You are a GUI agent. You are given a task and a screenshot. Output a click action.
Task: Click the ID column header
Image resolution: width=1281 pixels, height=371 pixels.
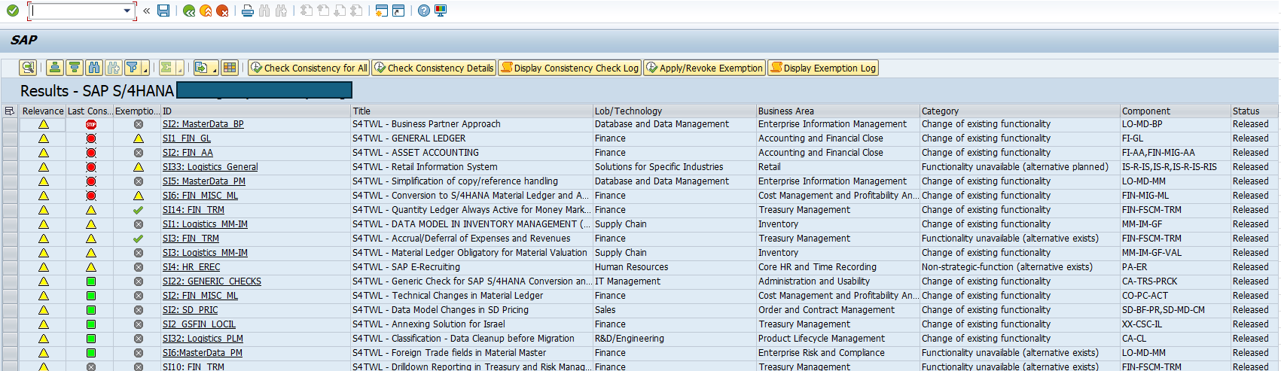point(256,111)
